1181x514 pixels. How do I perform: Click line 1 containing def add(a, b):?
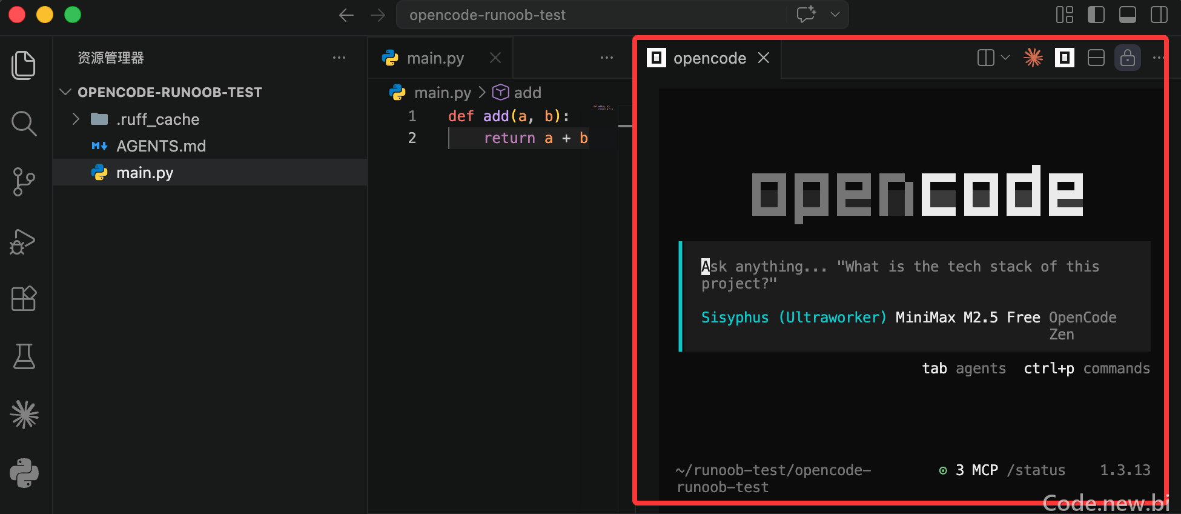click(509, 116)
